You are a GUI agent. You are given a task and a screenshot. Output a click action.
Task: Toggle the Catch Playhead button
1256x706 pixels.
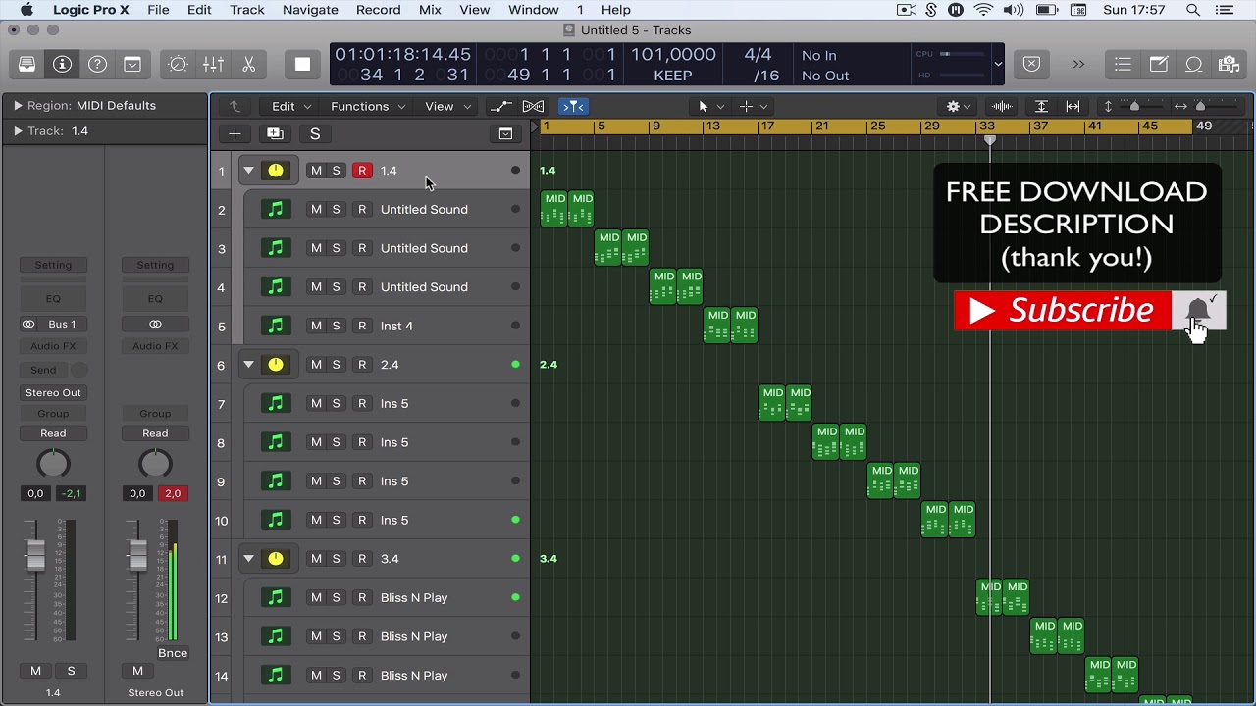[572, 106]
